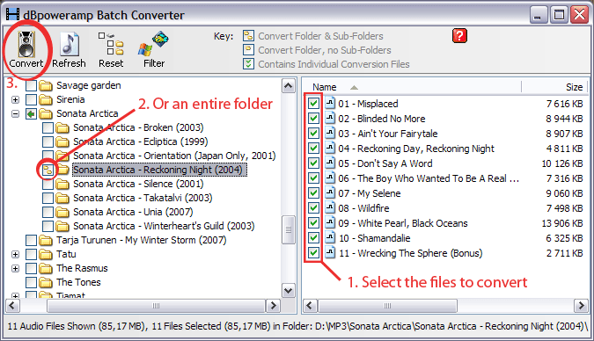Click The Rasmus folder icon
594x341 pixels.
46,268
